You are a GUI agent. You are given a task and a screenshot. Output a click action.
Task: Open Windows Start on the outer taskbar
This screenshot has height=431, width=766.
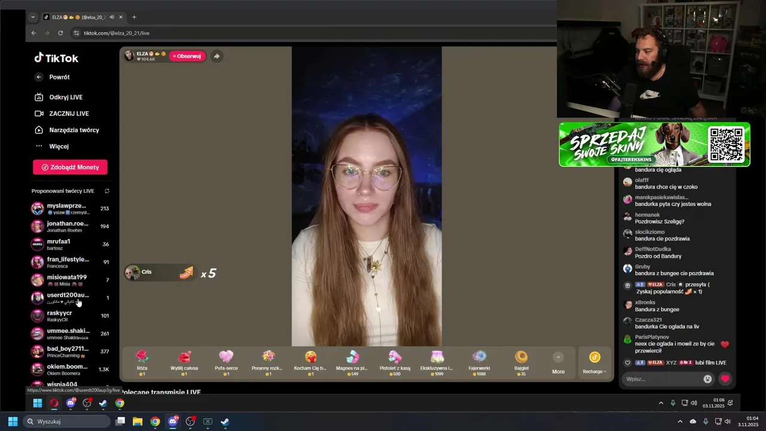pos(13,421)
